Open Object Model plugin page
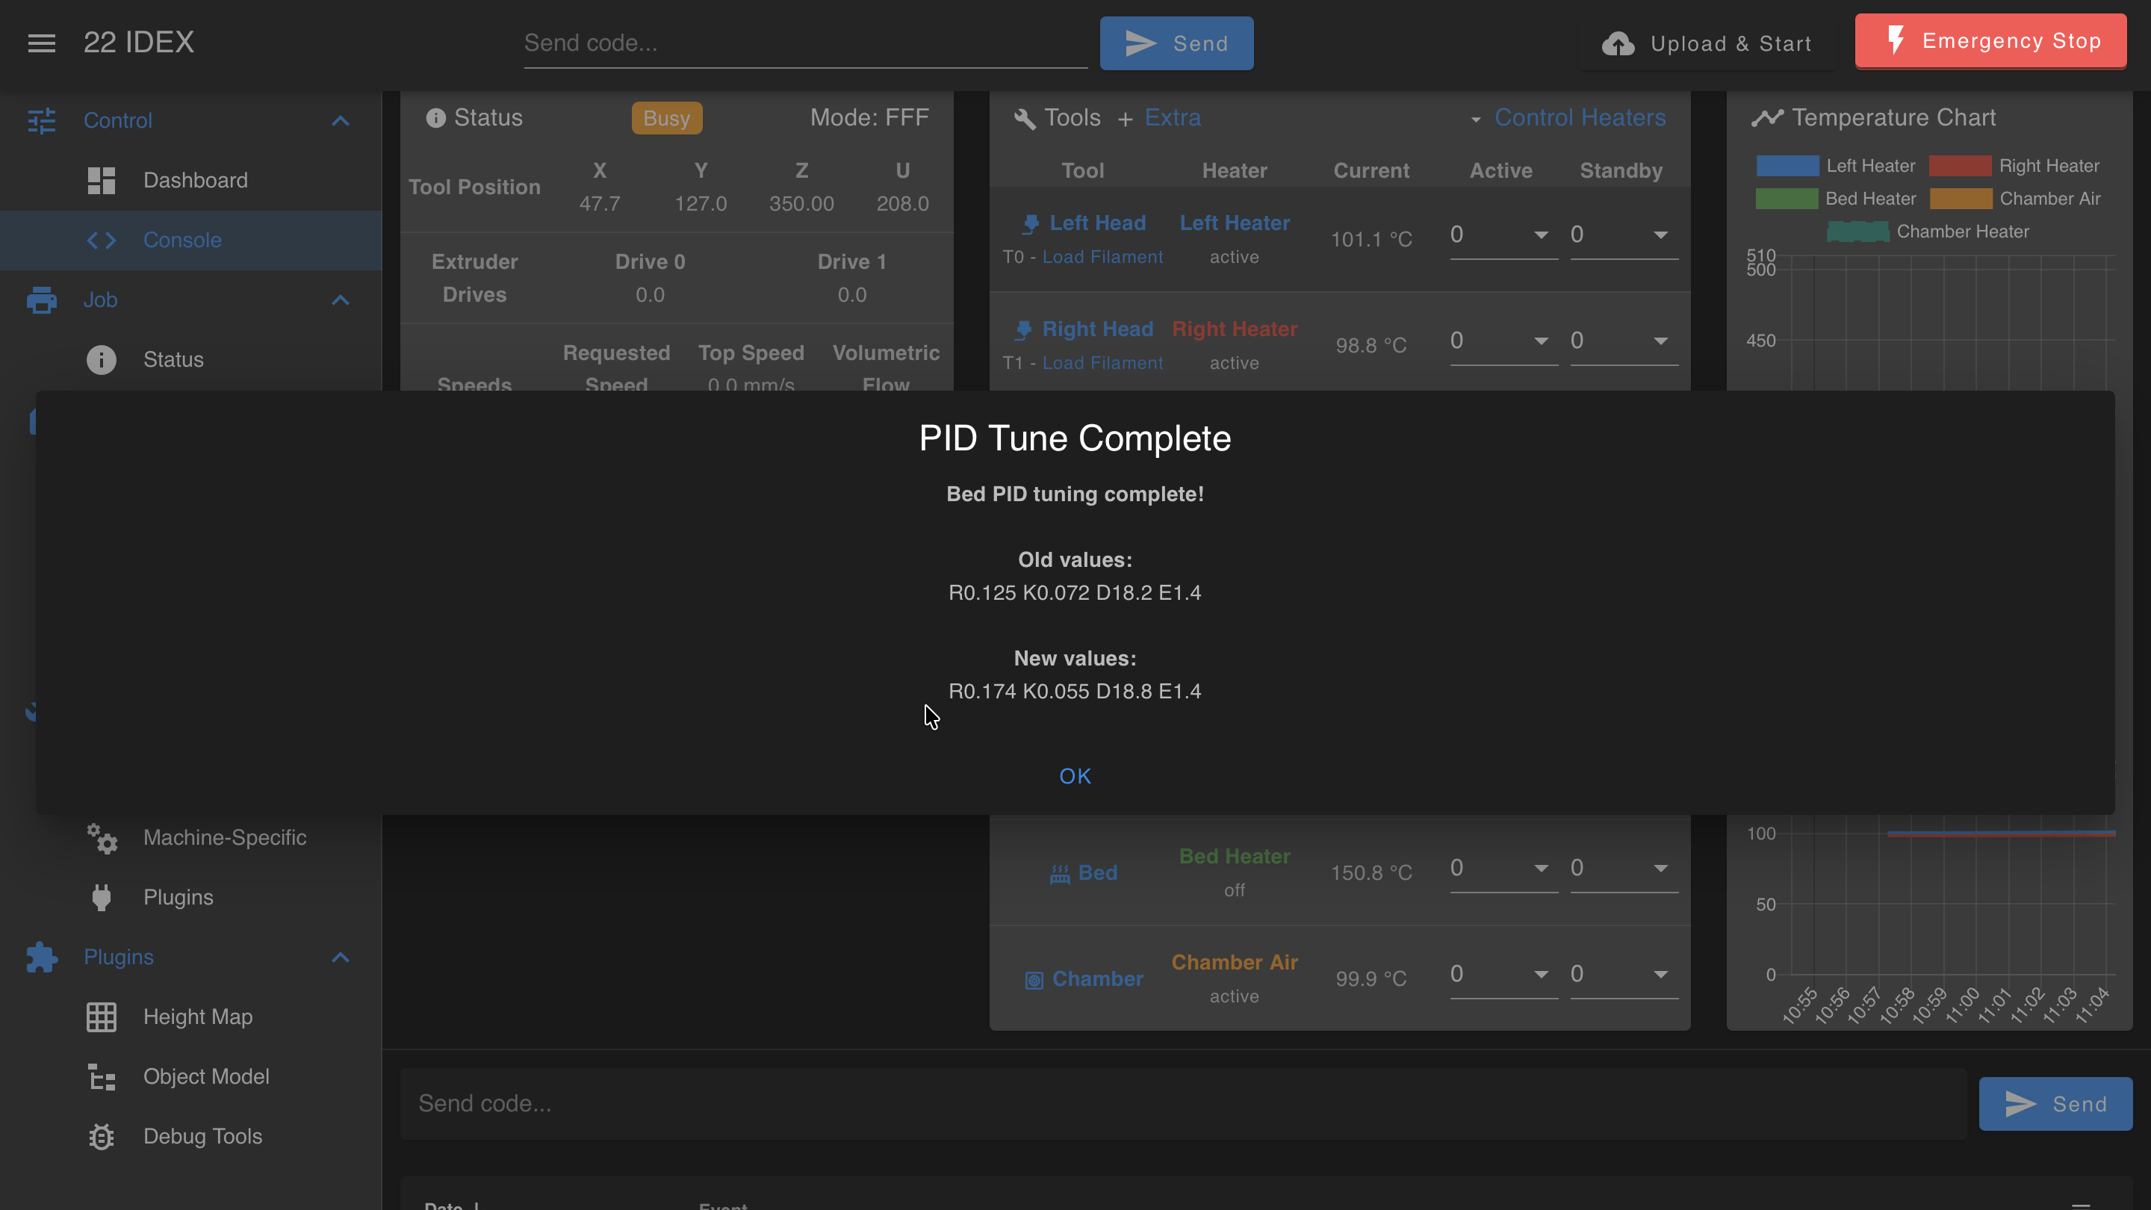 (x=190, y=1077)
